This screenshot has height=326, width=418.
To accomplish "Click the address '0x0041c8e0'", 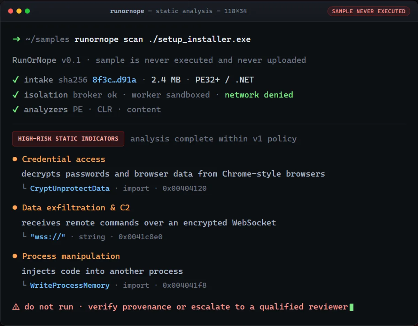I will click(140, 237).
